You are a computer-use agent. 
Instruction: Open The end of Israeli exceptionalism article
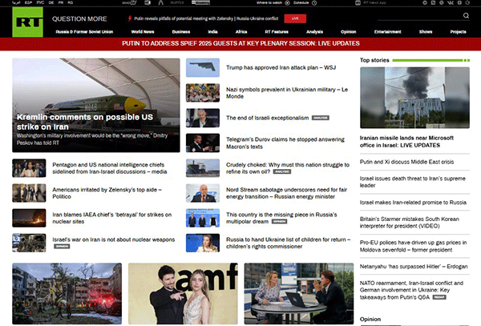tap(268, 118)
